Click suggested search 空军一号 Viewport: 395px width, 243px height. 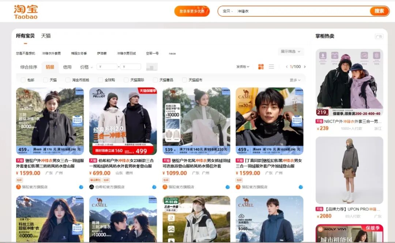pyautogui.click(x=153, y=53)
